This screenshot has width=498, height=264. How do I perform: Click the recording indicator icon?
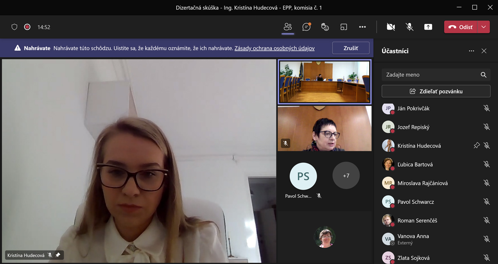[x=27, y=27]
